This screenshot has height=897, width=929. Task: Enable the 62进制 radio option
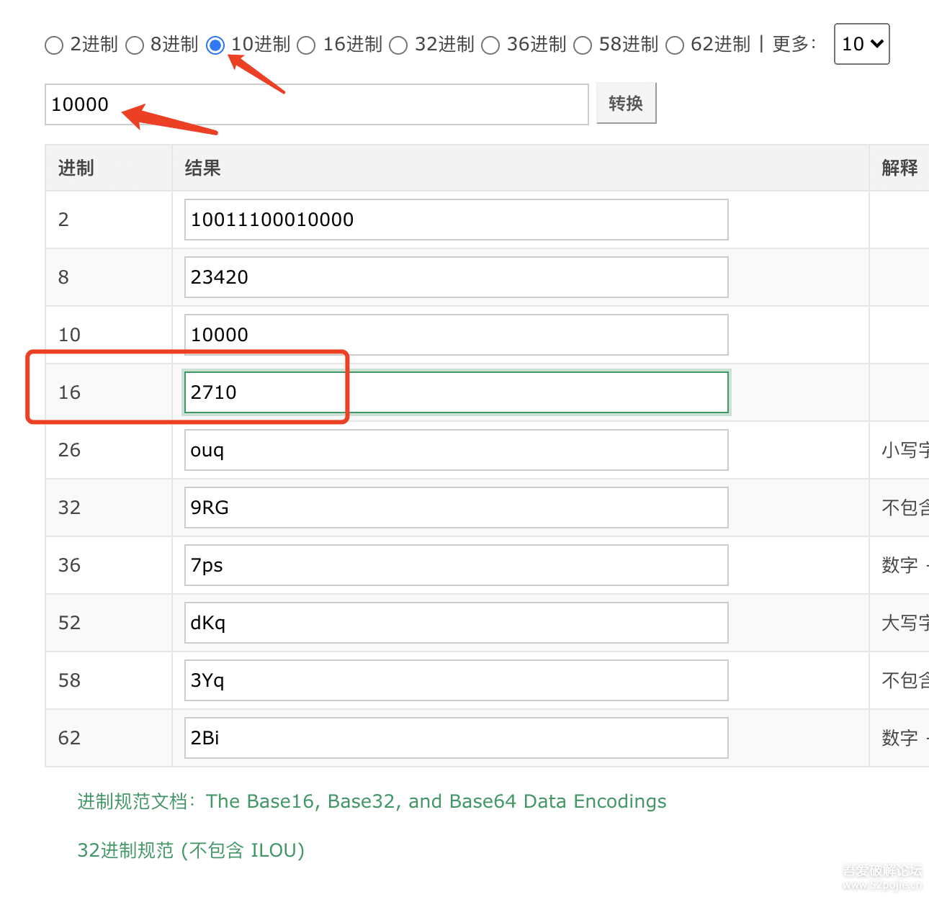[675, 45]
